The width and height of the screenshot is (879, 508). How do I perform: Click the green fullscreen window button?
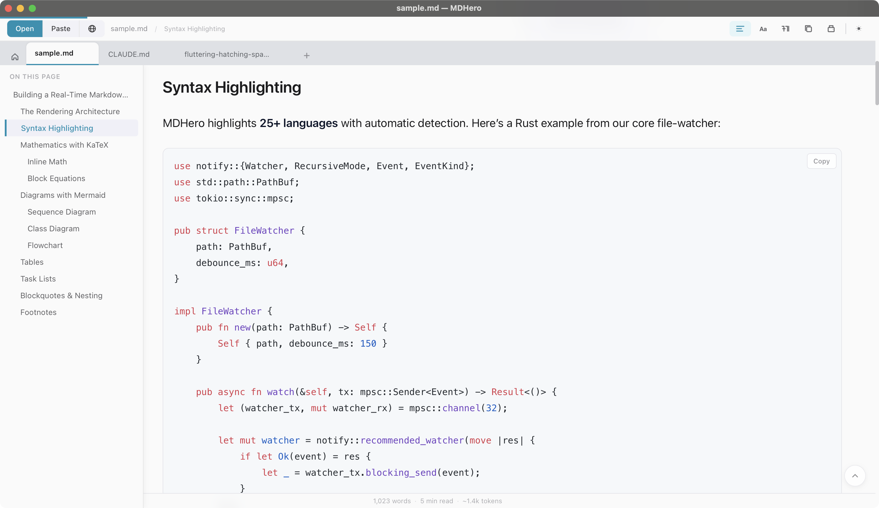[32, 8]
